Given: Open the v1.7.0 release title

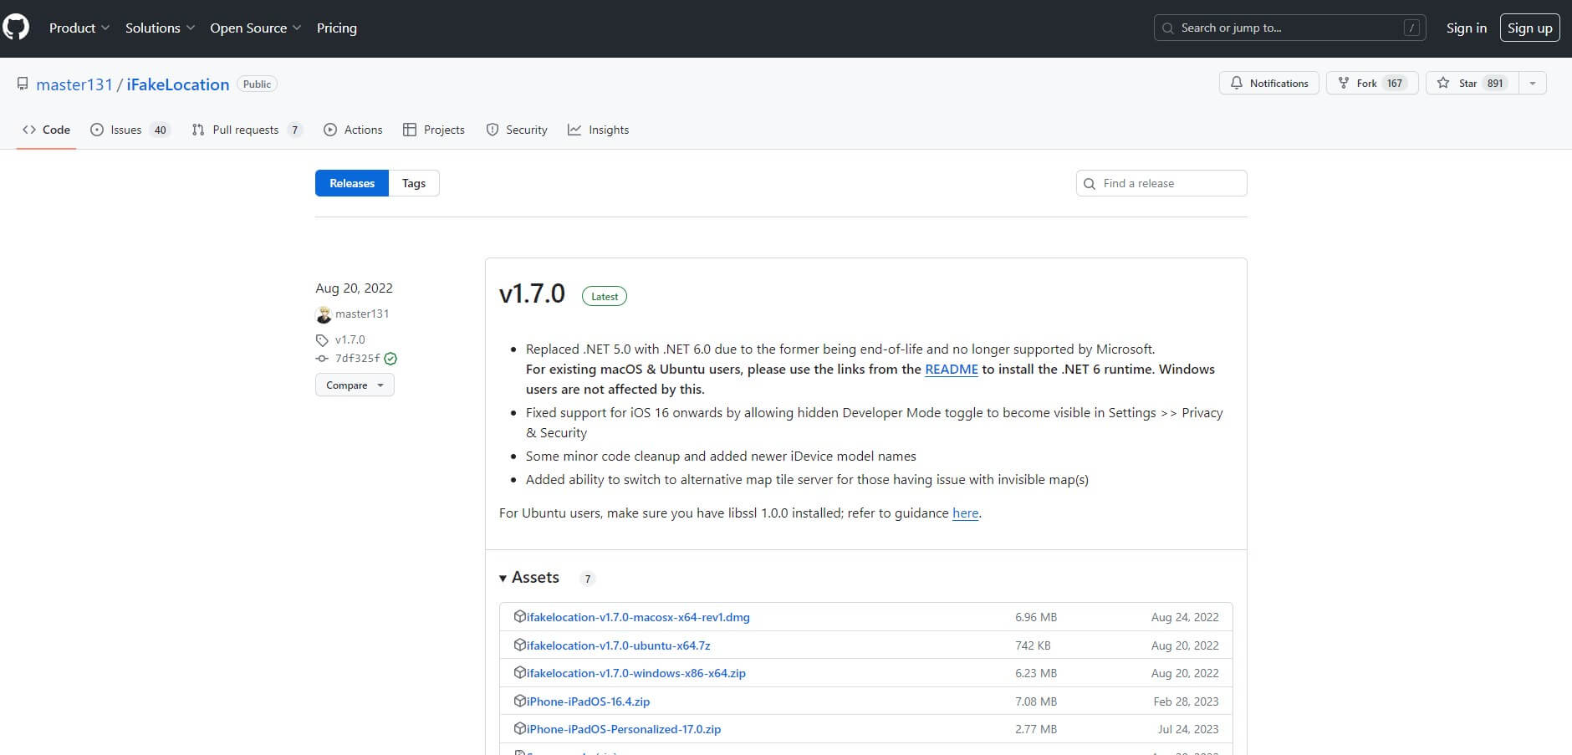Looking at the screenshot, I should coord(532,293).
